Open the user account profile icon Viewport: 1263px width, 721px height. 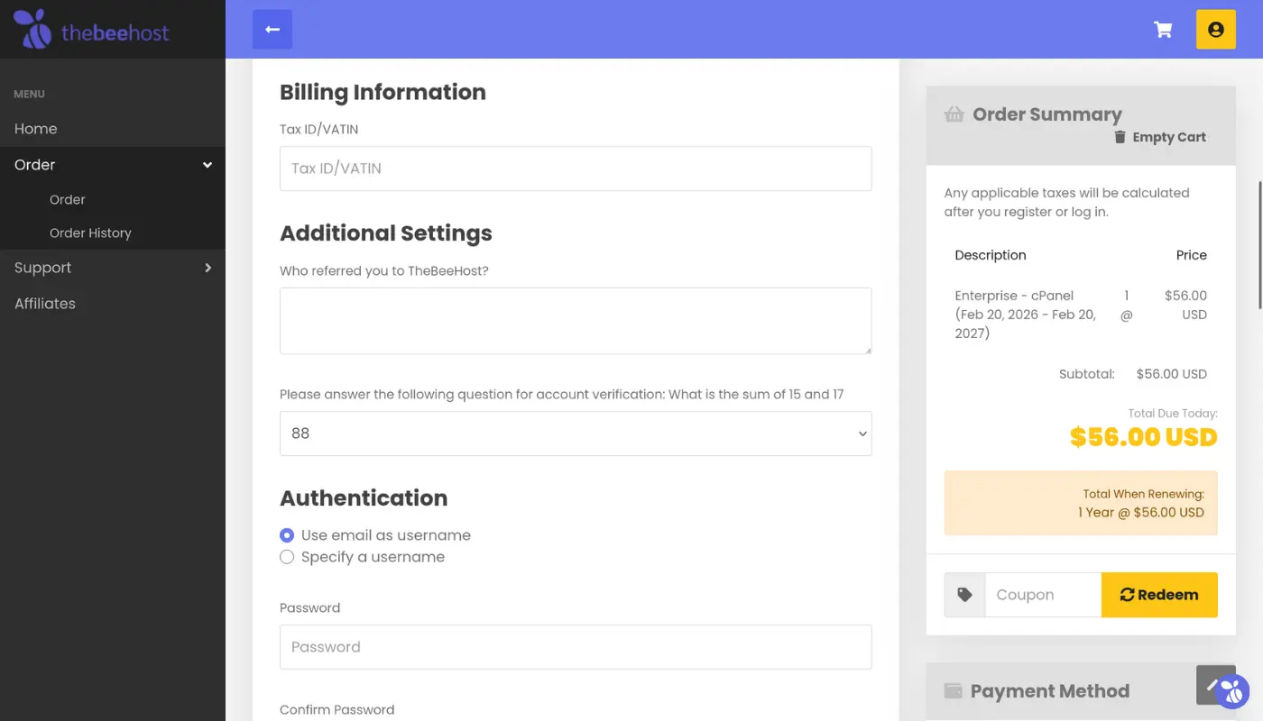tap(1215, 30)
